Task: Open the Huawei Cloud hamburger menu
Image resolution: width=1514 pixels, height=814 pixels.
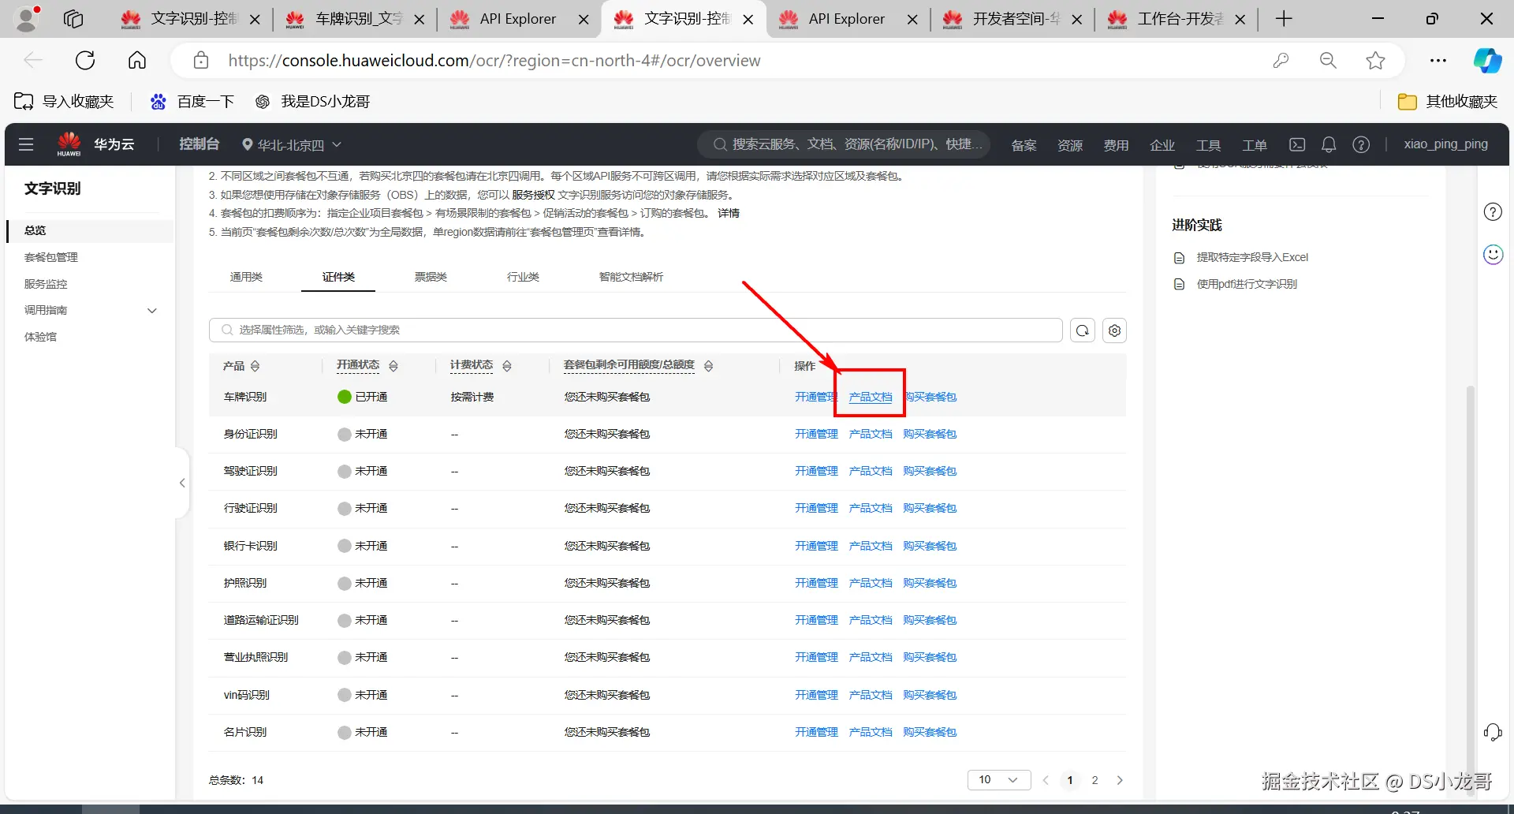Action: coord(26,144)
